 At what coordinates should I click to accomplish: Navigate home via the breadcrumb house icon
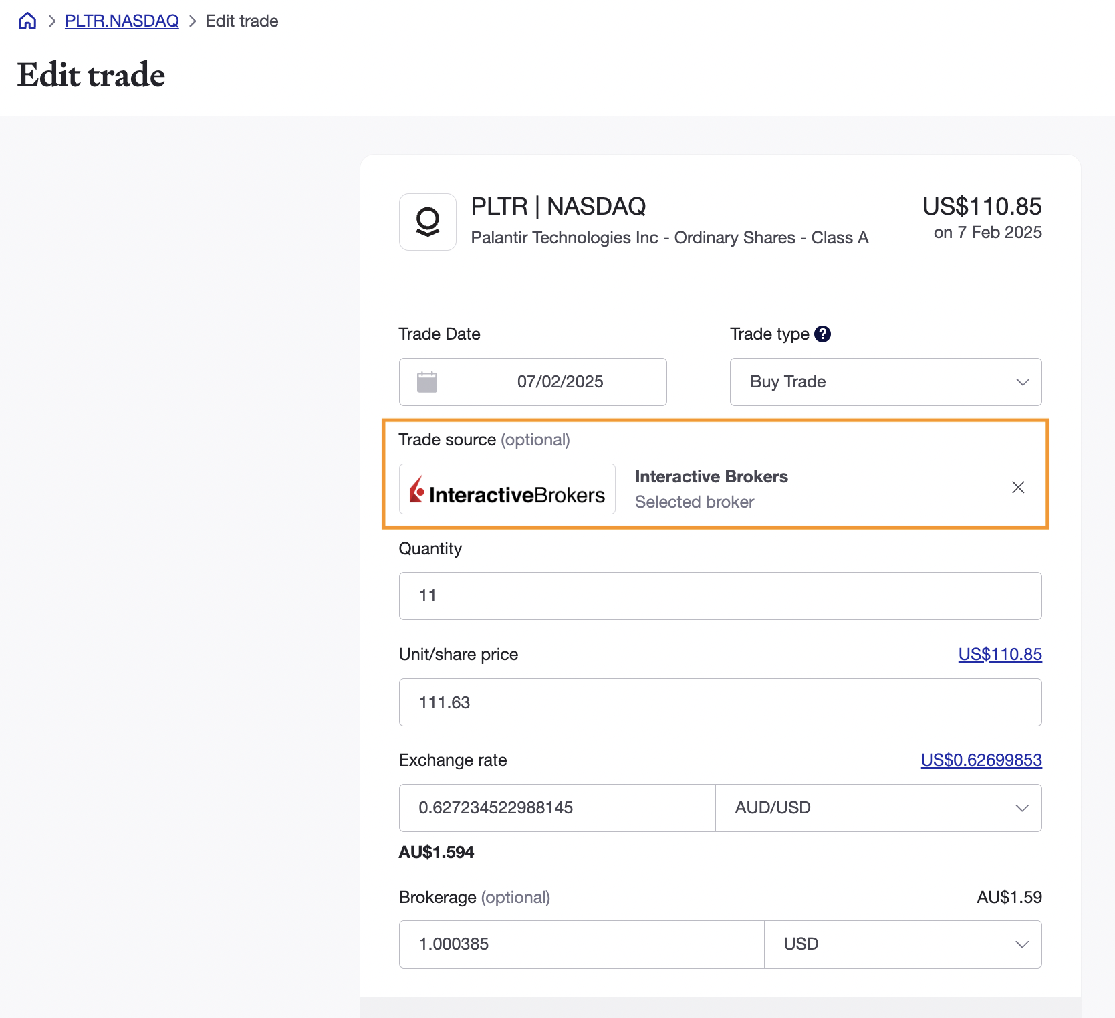click(x=27, y=21)
